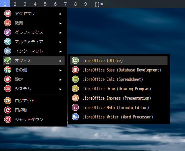Viewport: 185px width, 151px height.
Task: Expand the その他 submenu arrow
Action: (x=61, y=70)
